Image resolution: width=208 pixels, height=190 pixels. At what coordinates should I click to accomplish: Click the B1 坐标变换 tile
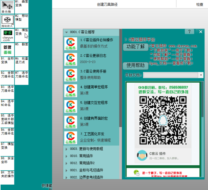8,64
